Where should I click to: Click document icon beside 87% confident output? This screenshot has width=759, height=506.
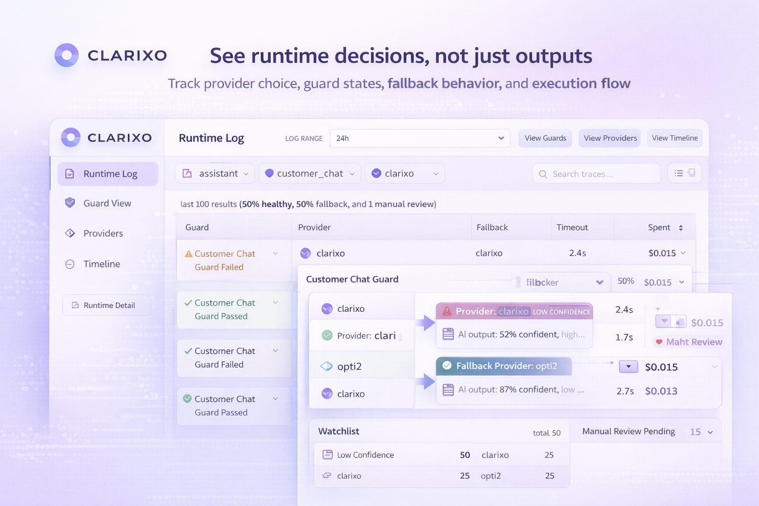pyautogui.click(x=448, y=389)
